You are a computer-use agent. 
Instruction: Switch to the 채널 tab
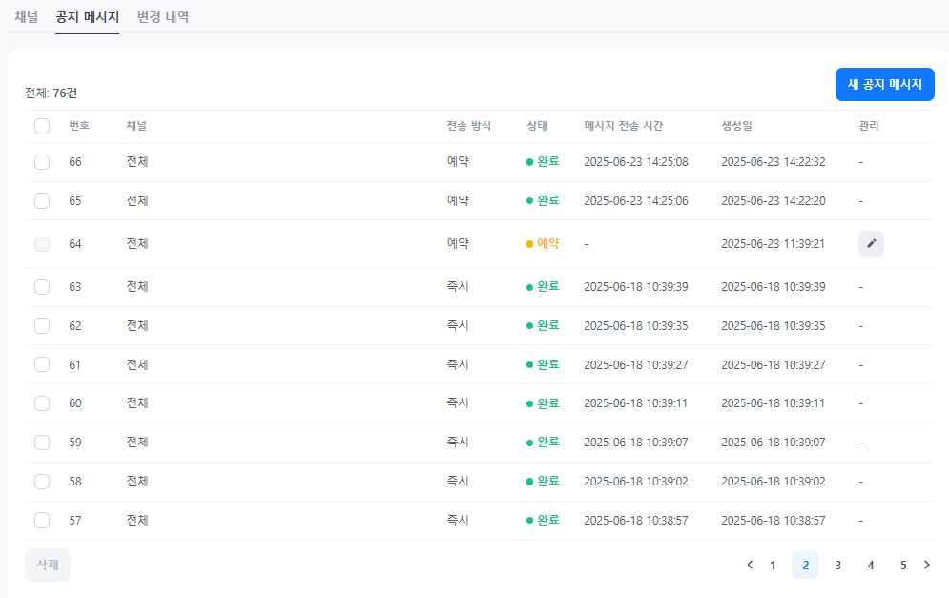[x=26, y=17]
